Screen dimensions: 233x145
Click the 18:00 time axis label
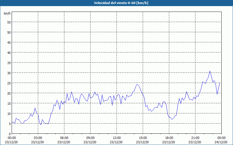(x=169, y=138)
